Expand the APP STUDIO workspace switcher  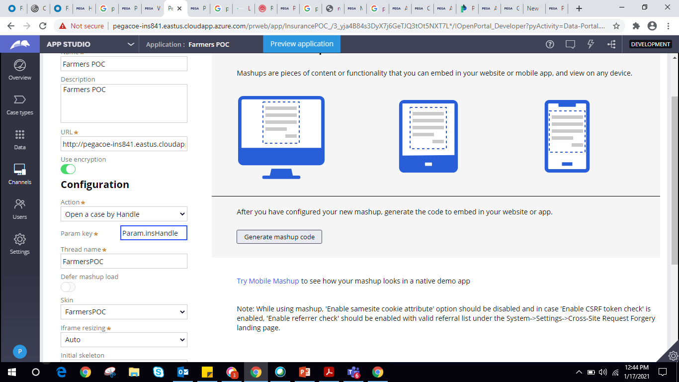click(x=89, y=44)
